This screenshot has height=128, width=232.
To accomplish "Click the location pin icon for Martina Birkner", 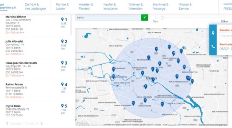I will 62,19.
